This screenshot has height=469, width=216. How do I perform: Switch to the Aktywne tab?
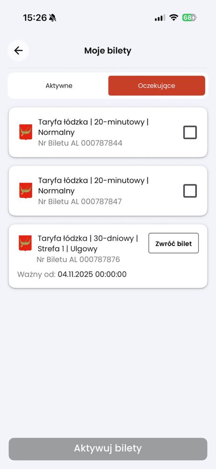pos(59,86)
